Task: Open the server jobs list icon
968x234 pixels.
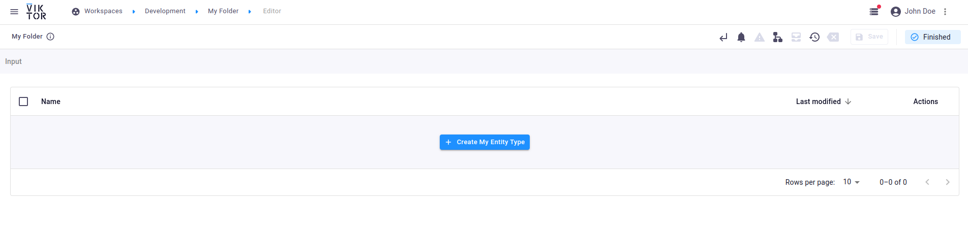Action: tap(874, 11)
